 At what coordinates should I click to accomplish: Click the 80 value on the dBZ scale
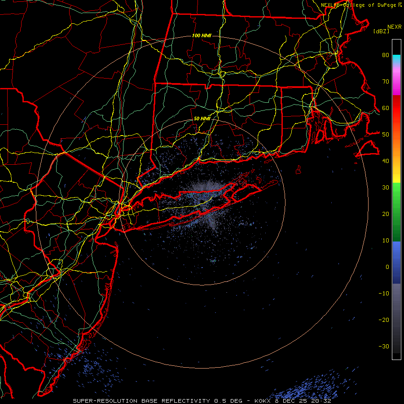point(386,55)
